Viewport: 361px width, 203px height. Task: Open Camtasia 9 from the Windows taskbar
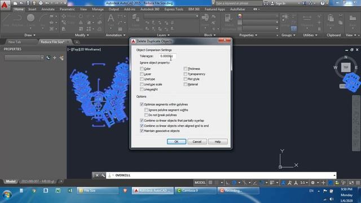click(x=196, y=191)
